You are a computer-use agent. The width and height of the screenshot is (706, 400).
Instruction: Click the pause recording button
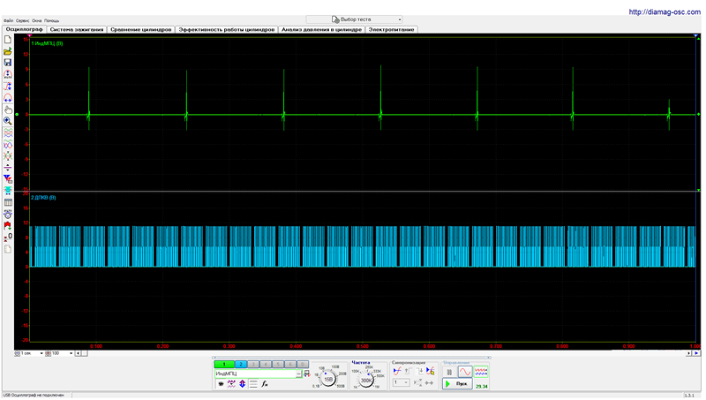click(449, 372)
